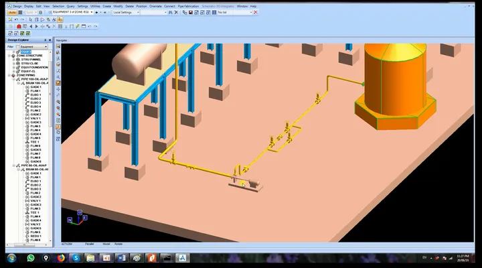The height and width of the screenshot is (268, 482).
Task: Click Design Explorer vertical scrollbar down arrow
Action: tap(50, 241)
